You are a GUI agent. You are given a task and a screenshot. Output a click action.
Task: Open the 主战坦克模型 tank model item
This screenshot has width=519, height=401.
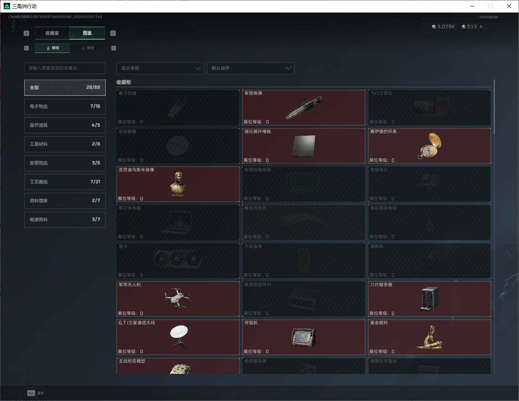coord(178,366)
